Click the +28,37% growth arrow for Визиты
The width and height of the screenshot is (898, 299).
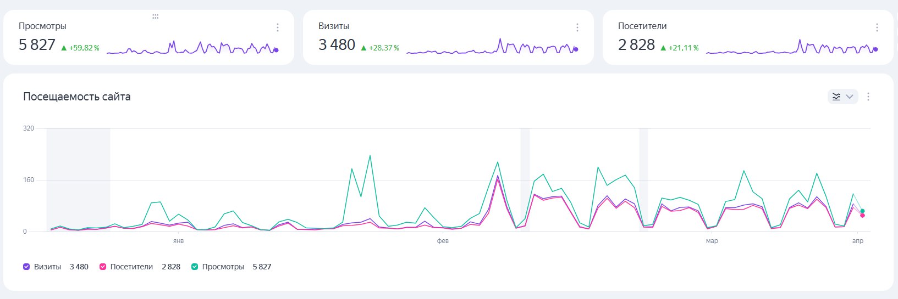pyautogui.click(x=363, y=48)
